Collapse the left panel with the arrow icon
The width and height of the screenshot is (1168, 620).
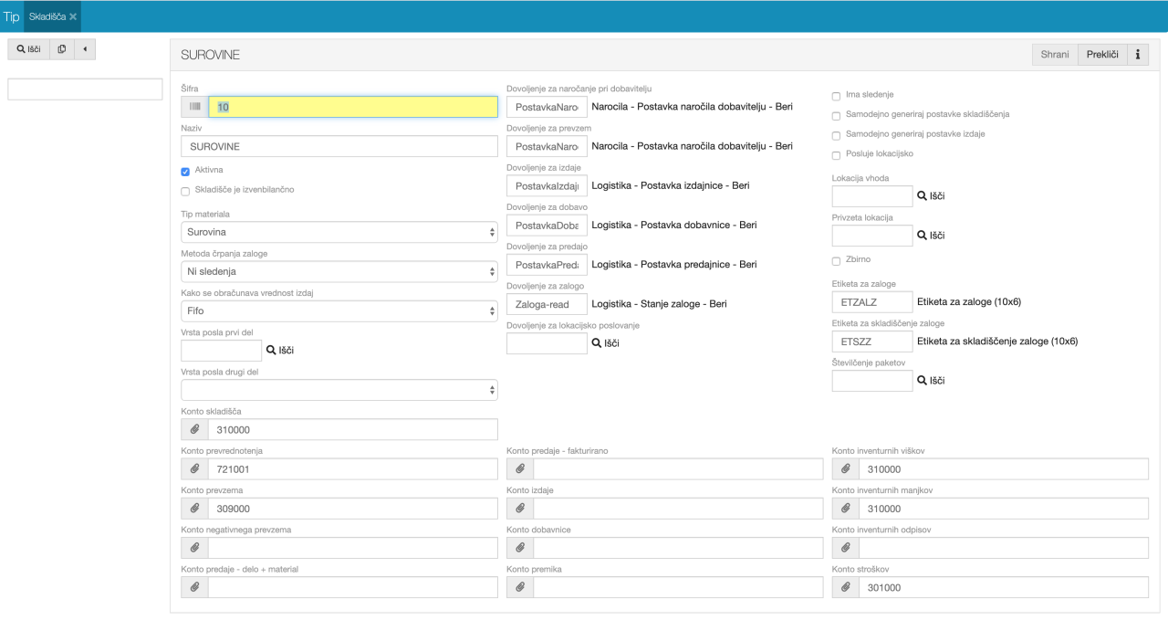[x=85, y=48]
